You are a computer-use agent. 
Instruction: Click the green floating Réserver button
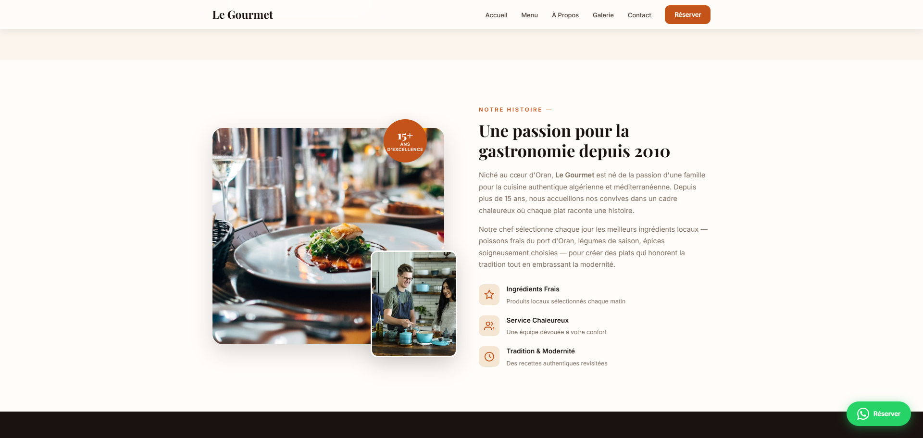click(878, 413)
